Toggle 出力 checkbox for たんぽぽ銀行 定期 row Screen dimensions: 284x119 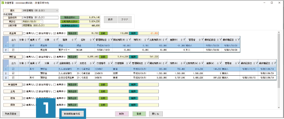13,73
